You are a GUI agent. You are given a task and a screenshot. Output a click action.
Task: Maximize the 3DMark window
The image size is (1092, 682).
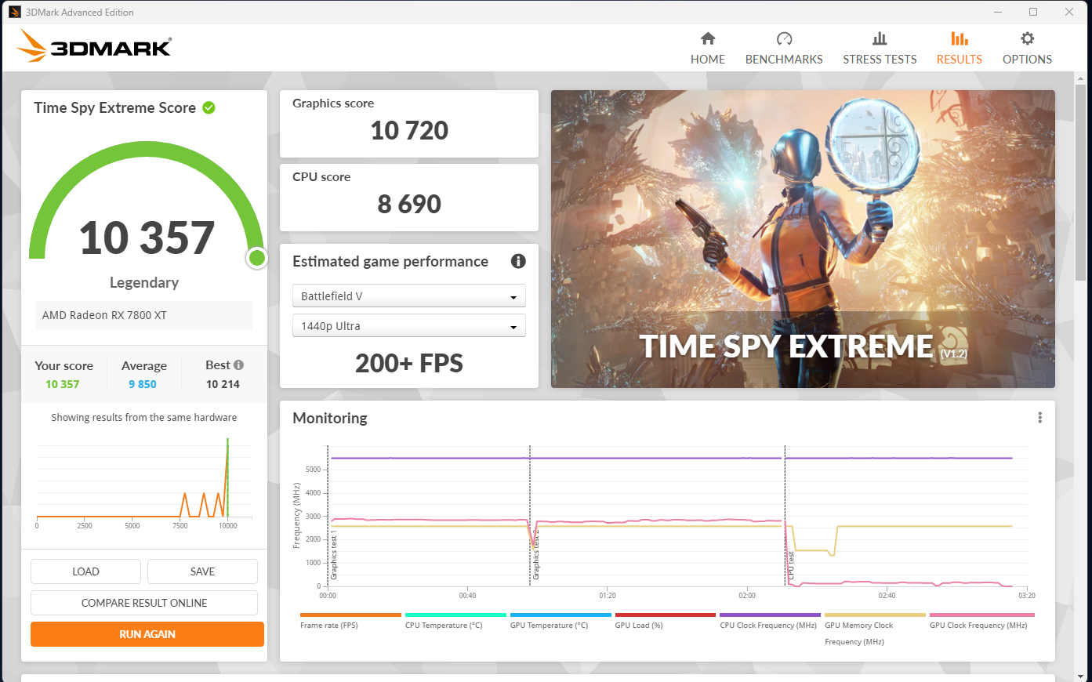(x=1033, y=12)
